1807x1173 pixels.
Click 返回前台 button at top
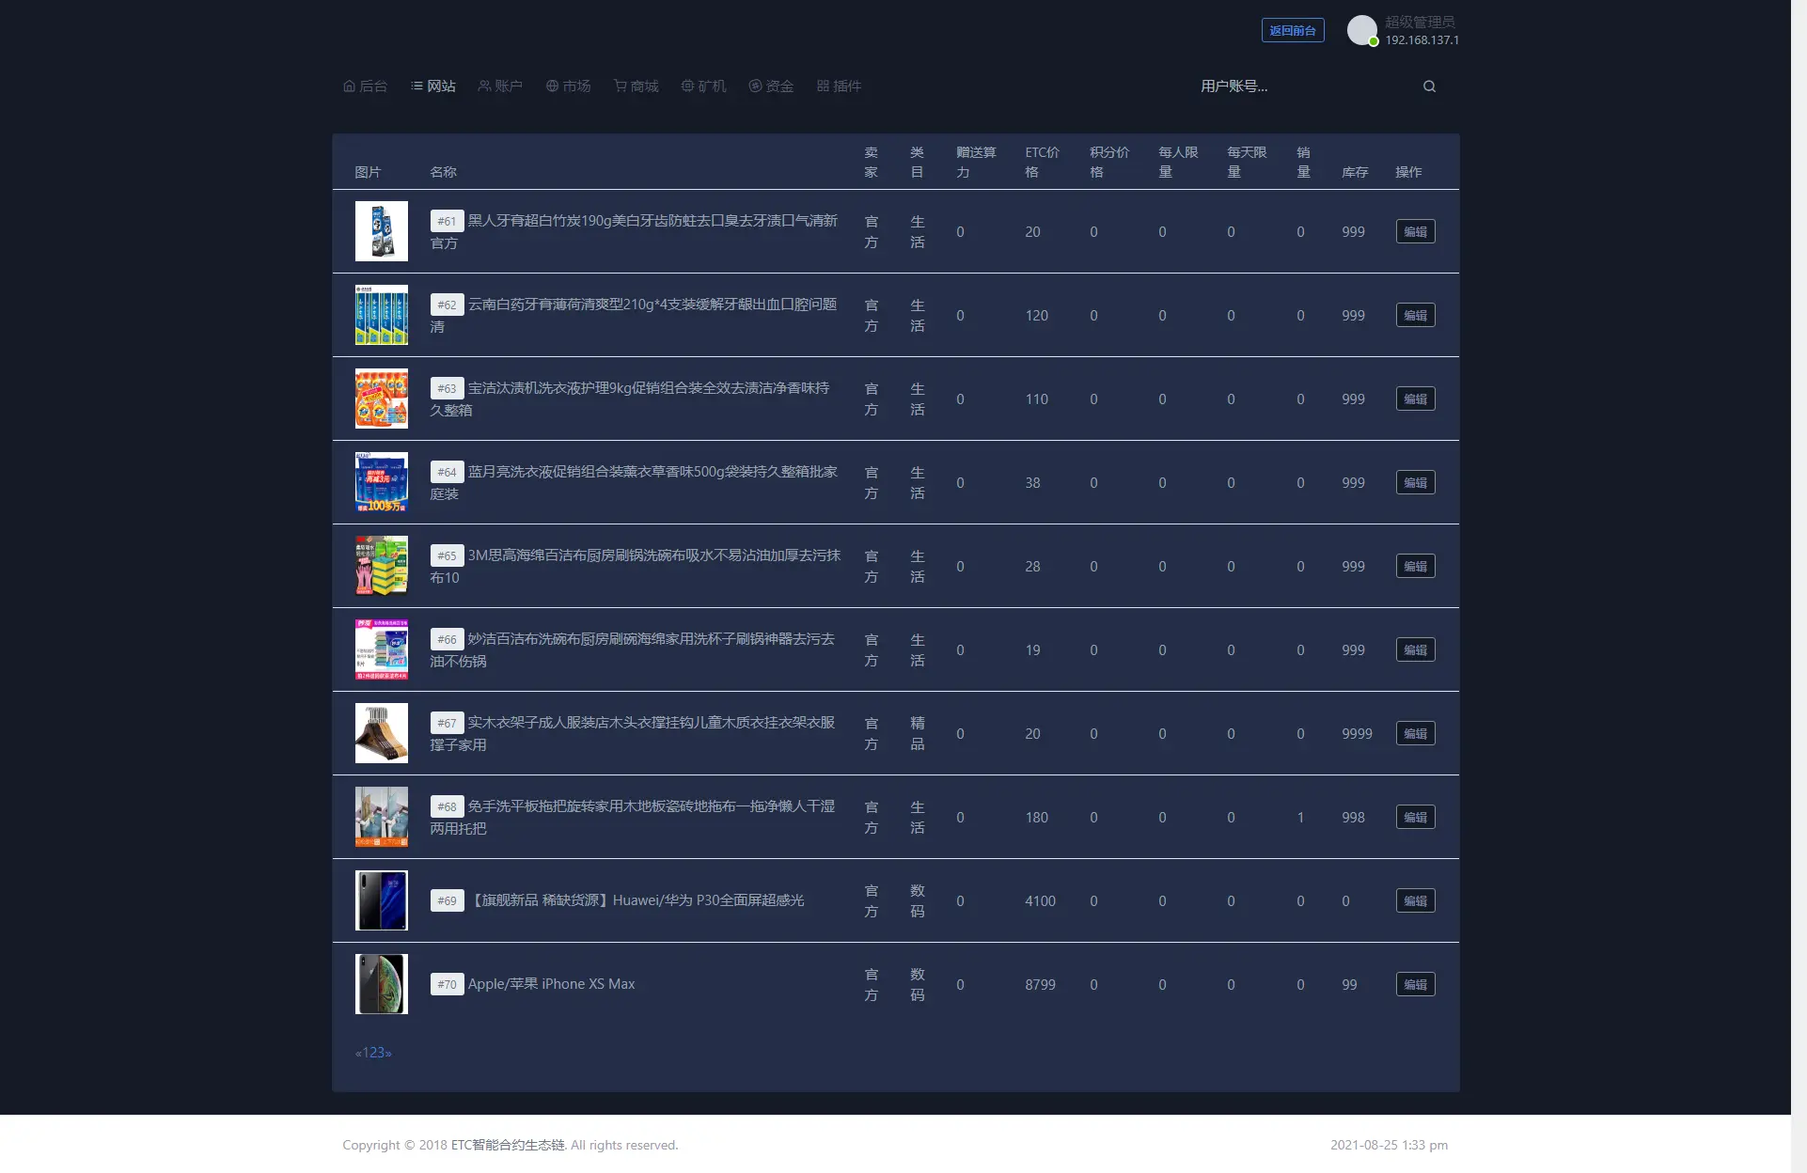(1292, 29)
